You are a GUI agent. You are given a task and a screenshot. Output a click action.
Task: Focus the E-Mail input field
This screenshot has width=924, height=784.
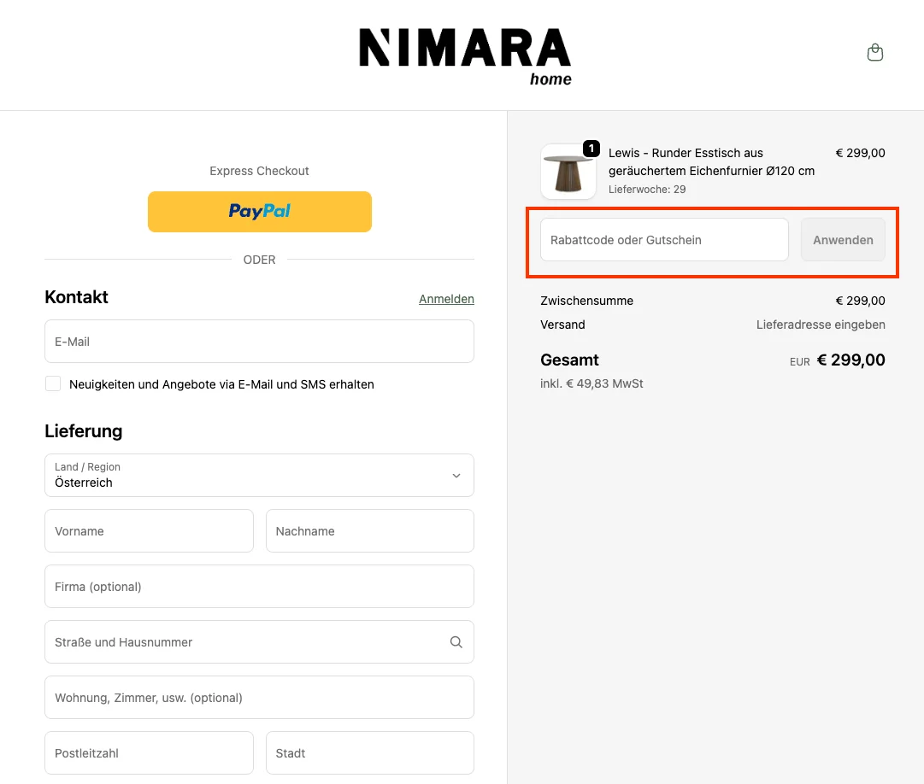point(259,342)
